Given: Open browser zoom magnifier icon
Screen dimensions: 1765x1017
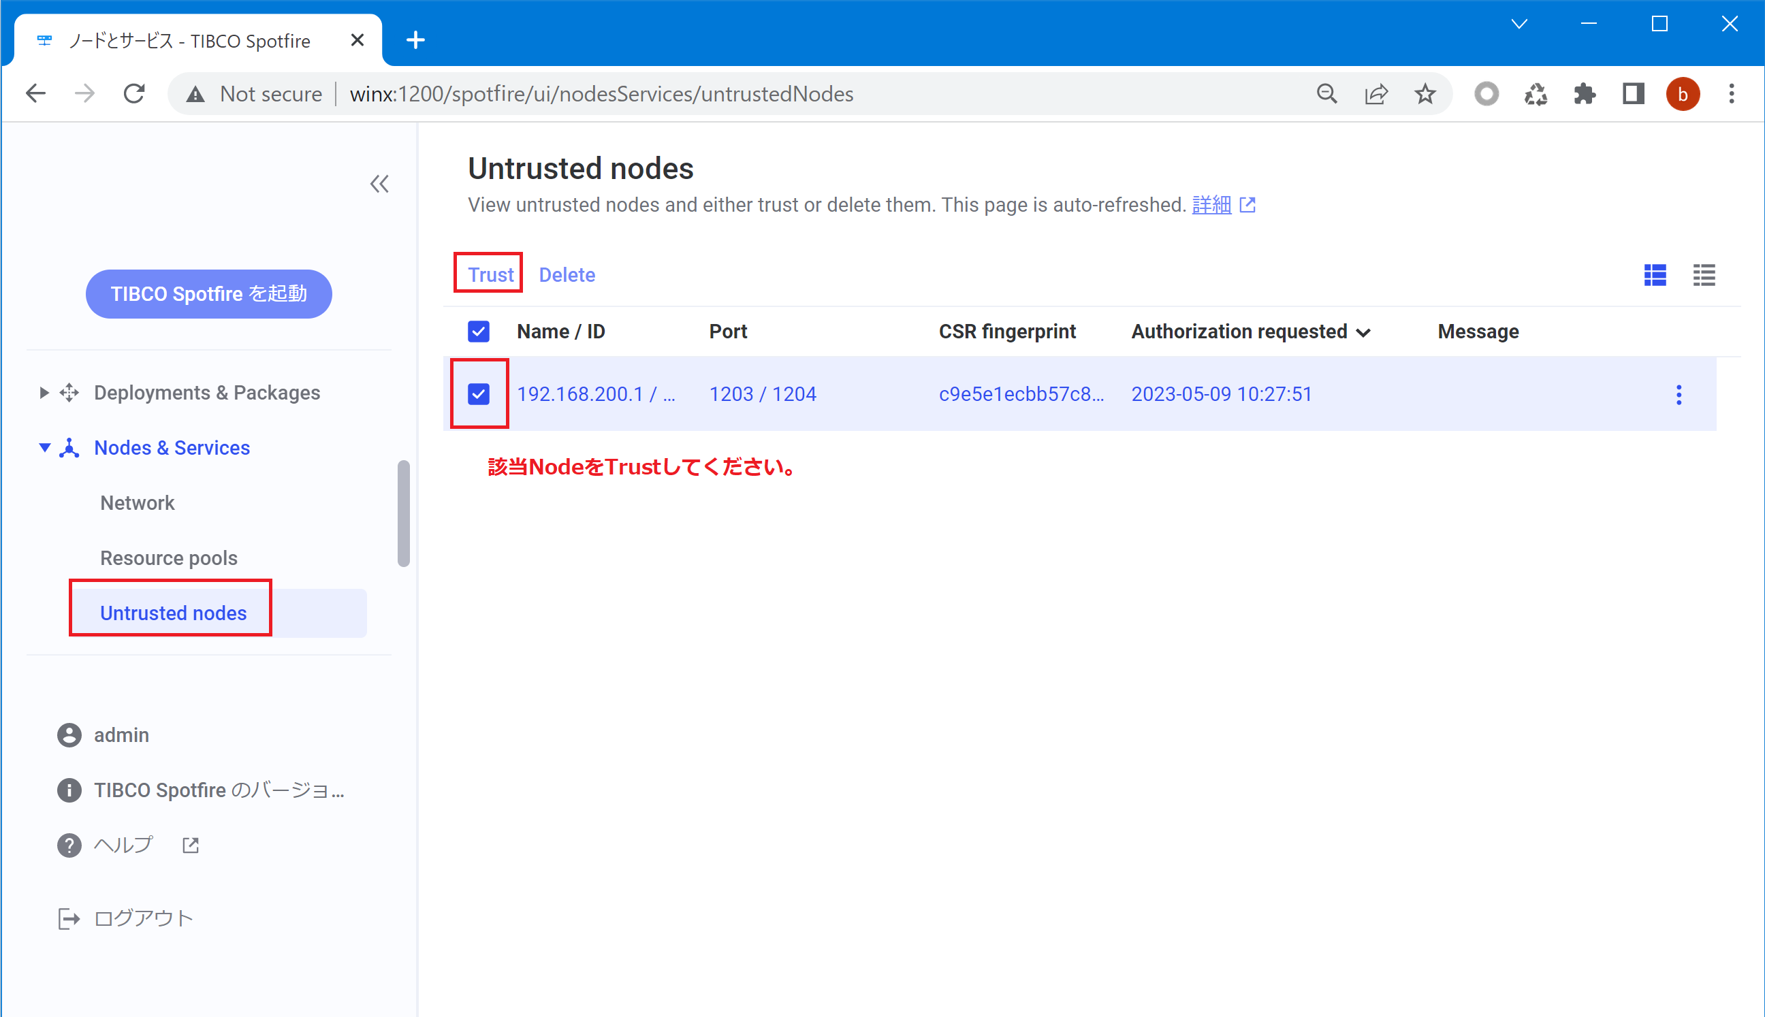Looking at the screenshot, I should click(1327, 93).
